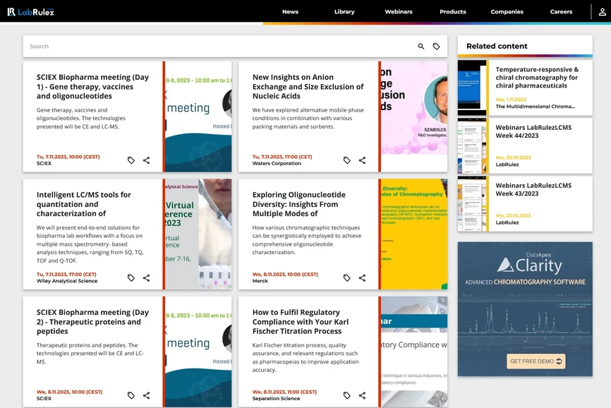Open SCIEX Biopharma meeting Day 2 title
Screen dimensions: 611x408
pos(92,322)
